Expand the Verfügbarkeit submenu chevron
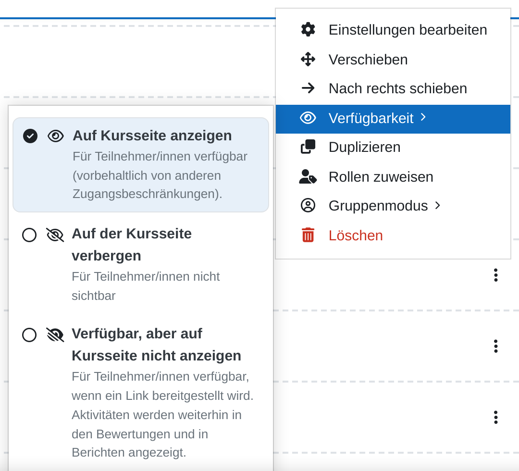 423,117
